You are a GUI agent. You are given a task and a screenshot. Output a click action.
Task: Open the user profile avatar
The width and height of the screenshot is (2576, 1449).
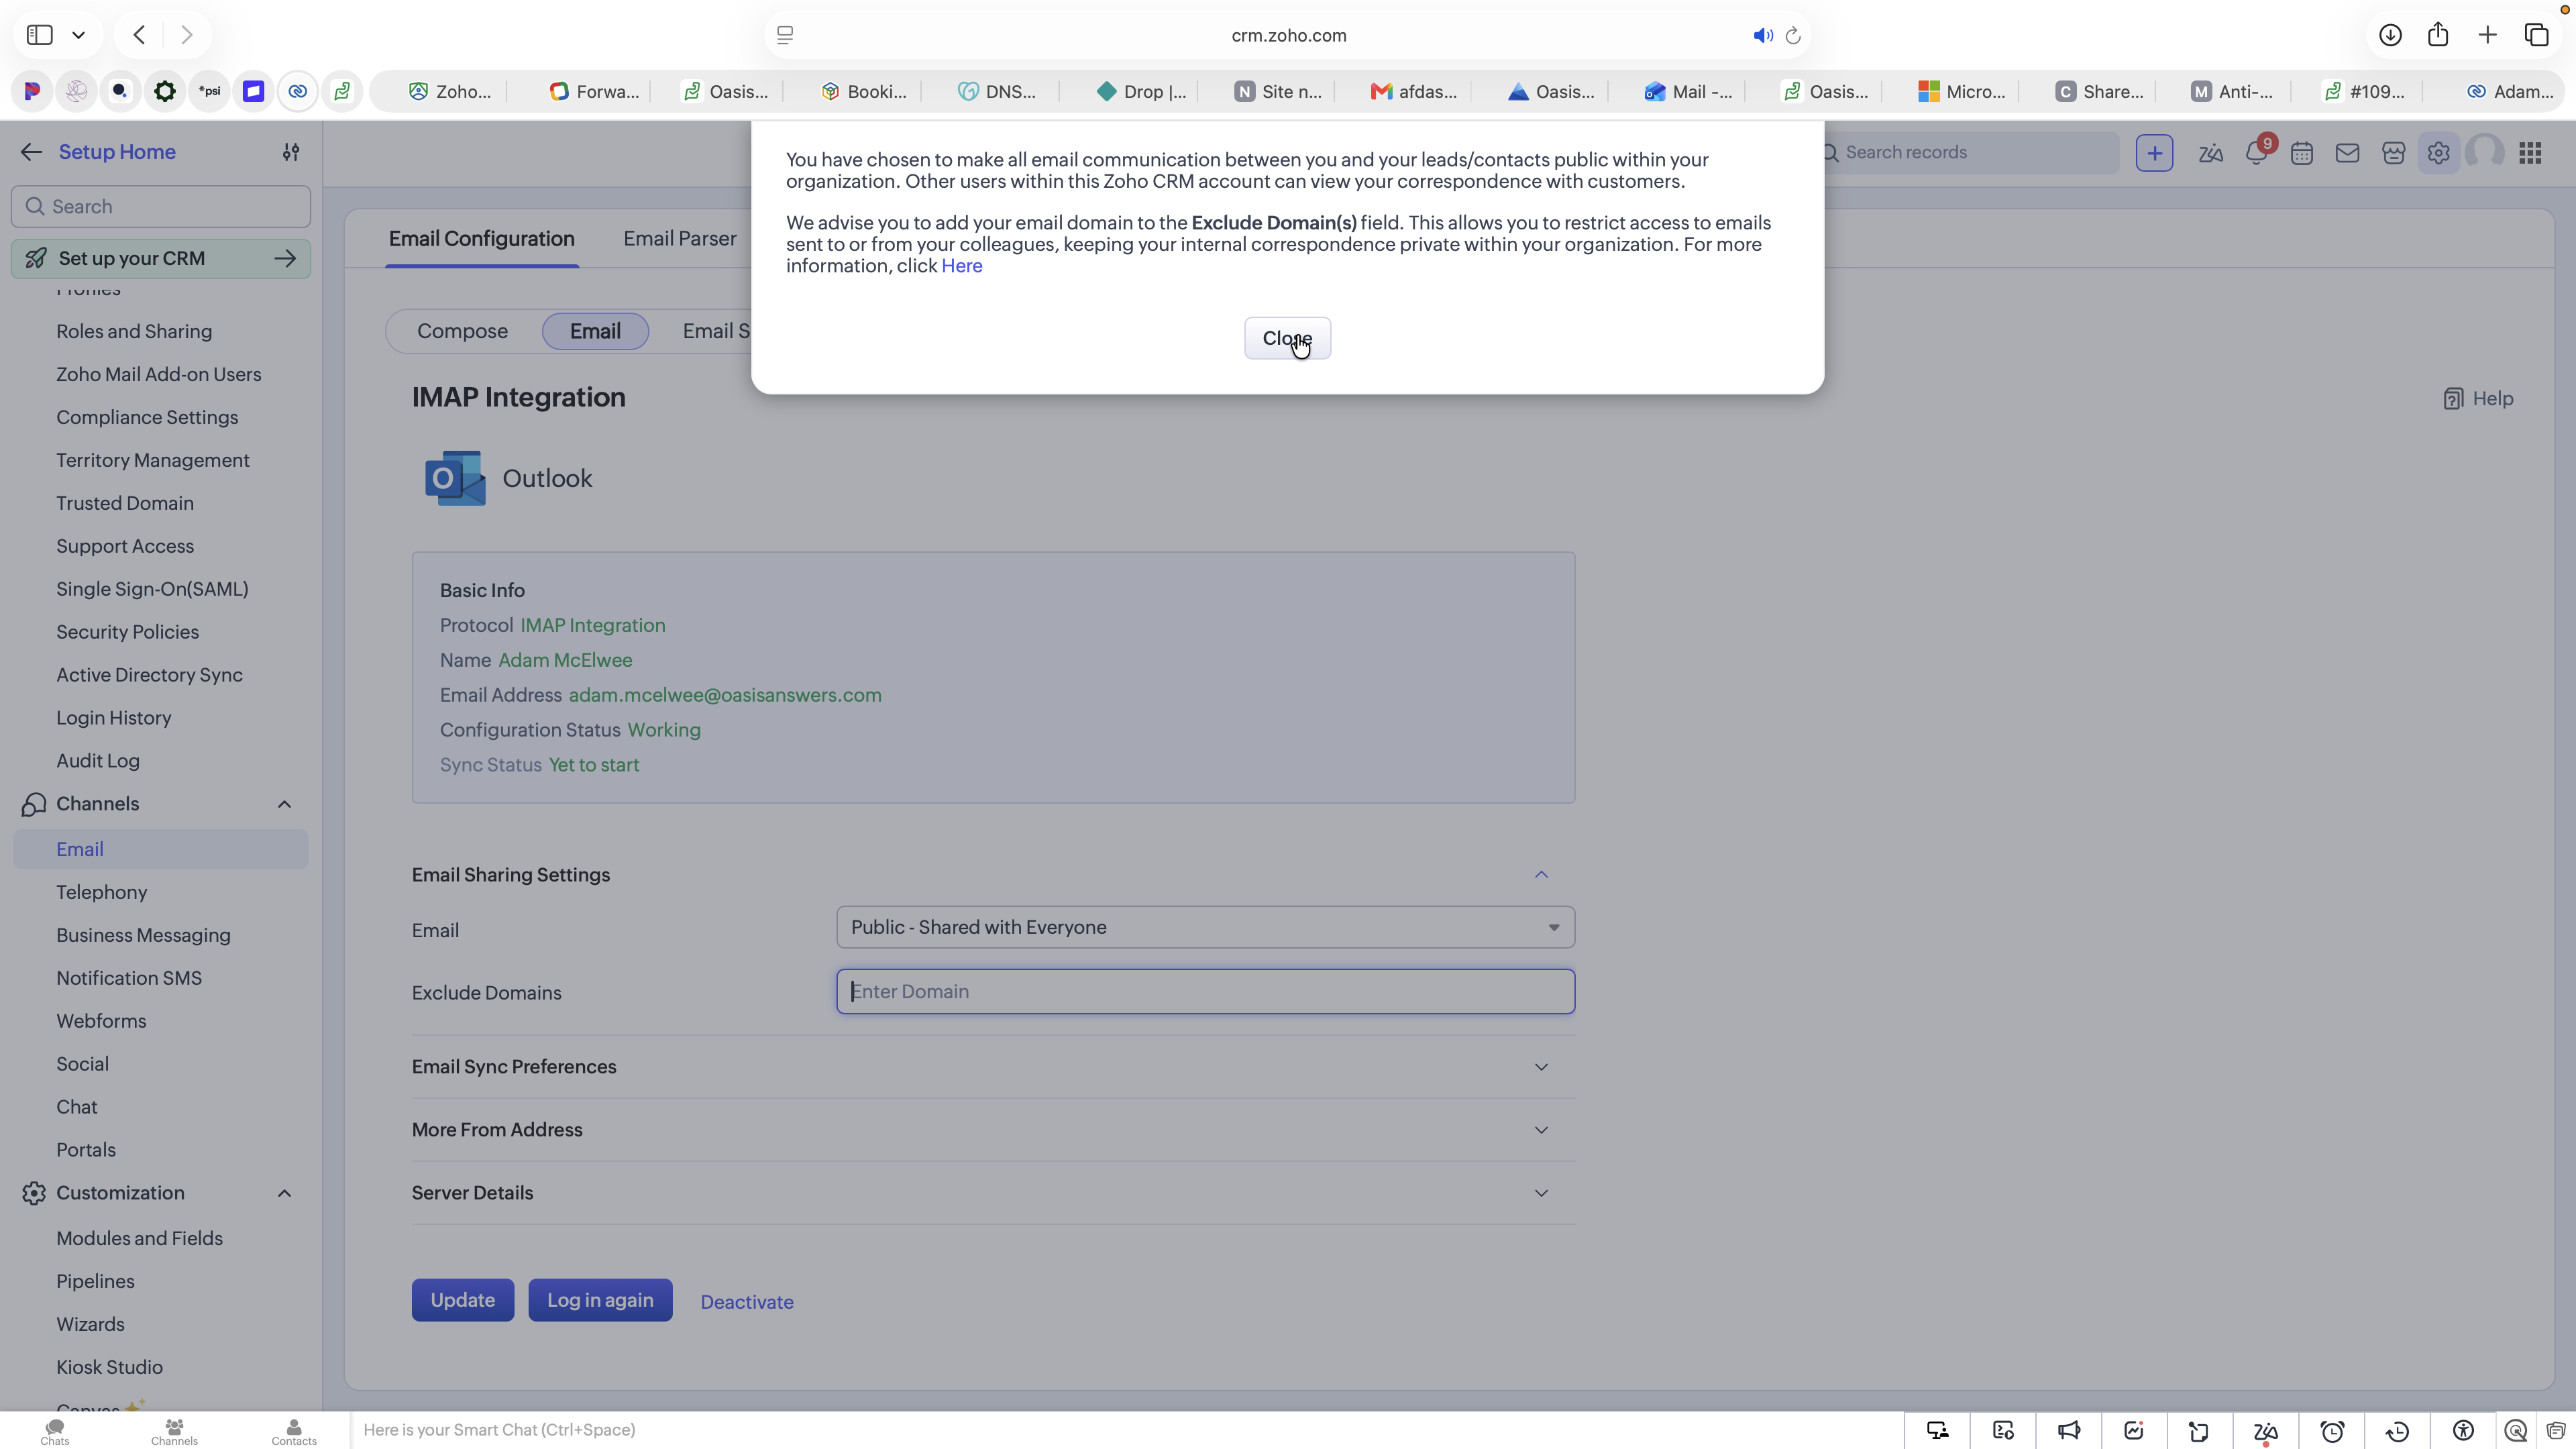pos(2484,153)
